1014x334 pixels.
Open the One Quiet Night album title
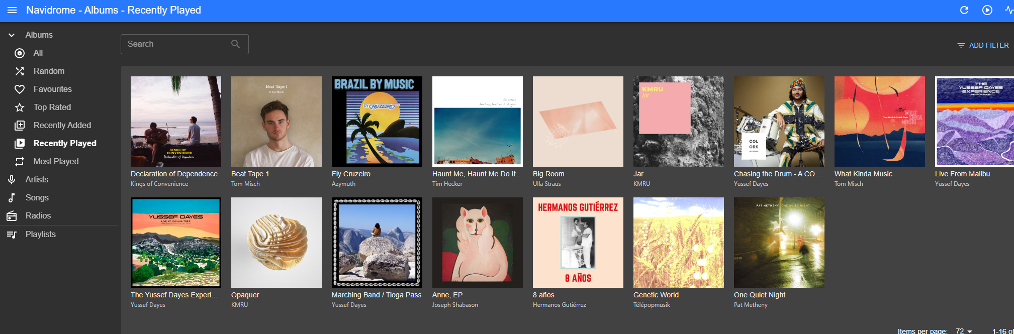(759, 295)
